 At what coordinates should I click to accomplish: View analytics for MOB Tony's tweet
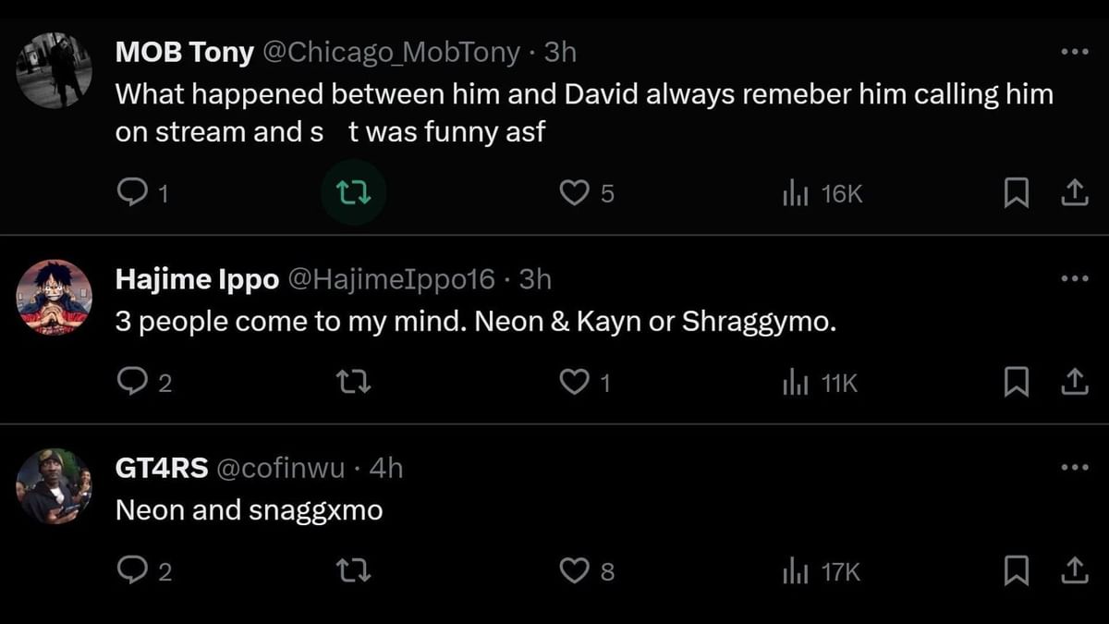(796, 193)
